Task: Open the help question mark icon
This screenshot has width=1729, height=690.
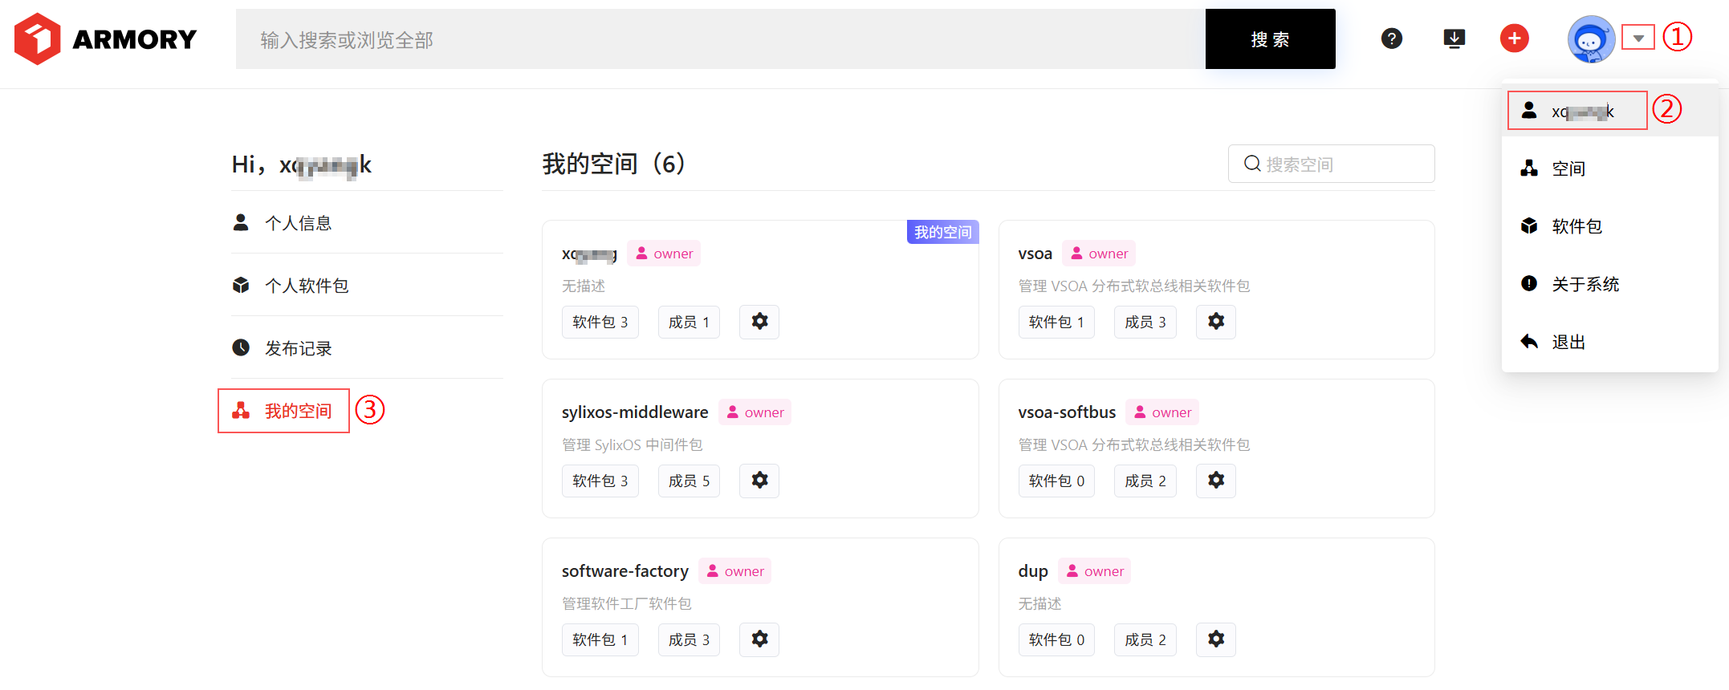Action: click(x=1391, y=39)
